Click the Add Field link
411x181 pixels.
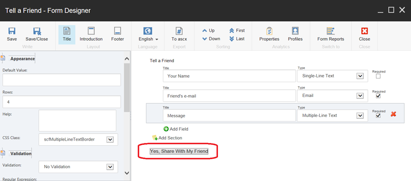(176, 129)
